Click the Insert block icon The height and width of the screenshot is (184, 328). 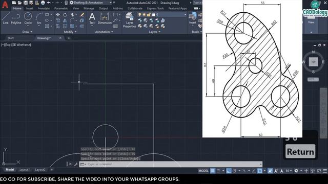tap(193, 18)
